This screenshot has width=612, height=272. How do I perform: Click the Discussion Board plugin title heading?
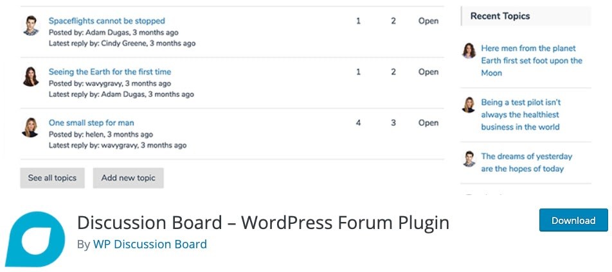point(263,223)
